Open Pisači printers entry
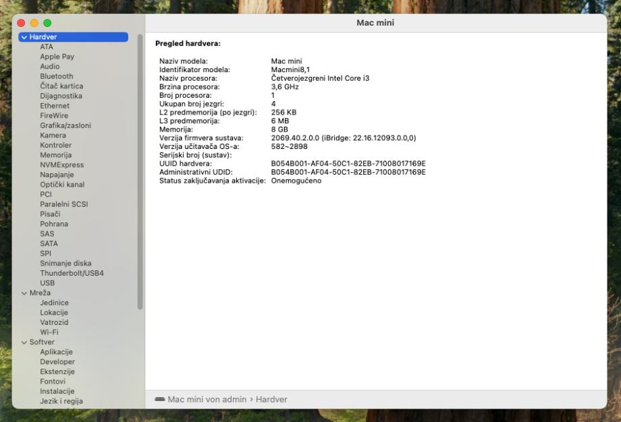This screenshot has width=621, height=422. click(x=50, y=214)
